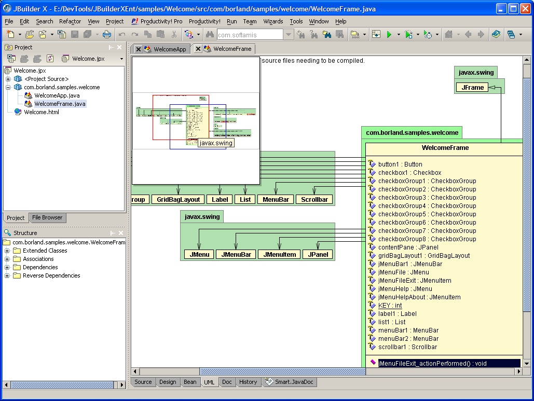Expand the <Project Source> tree node
Image resolution: width=534 pixels, height=401 pixels.
pos(8,79)
